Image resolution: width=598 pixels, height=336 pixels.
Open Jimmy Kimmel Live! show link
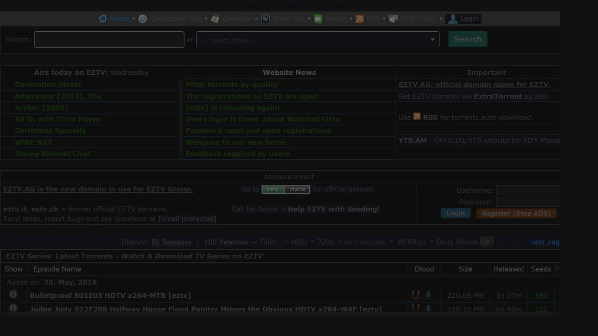52,154
